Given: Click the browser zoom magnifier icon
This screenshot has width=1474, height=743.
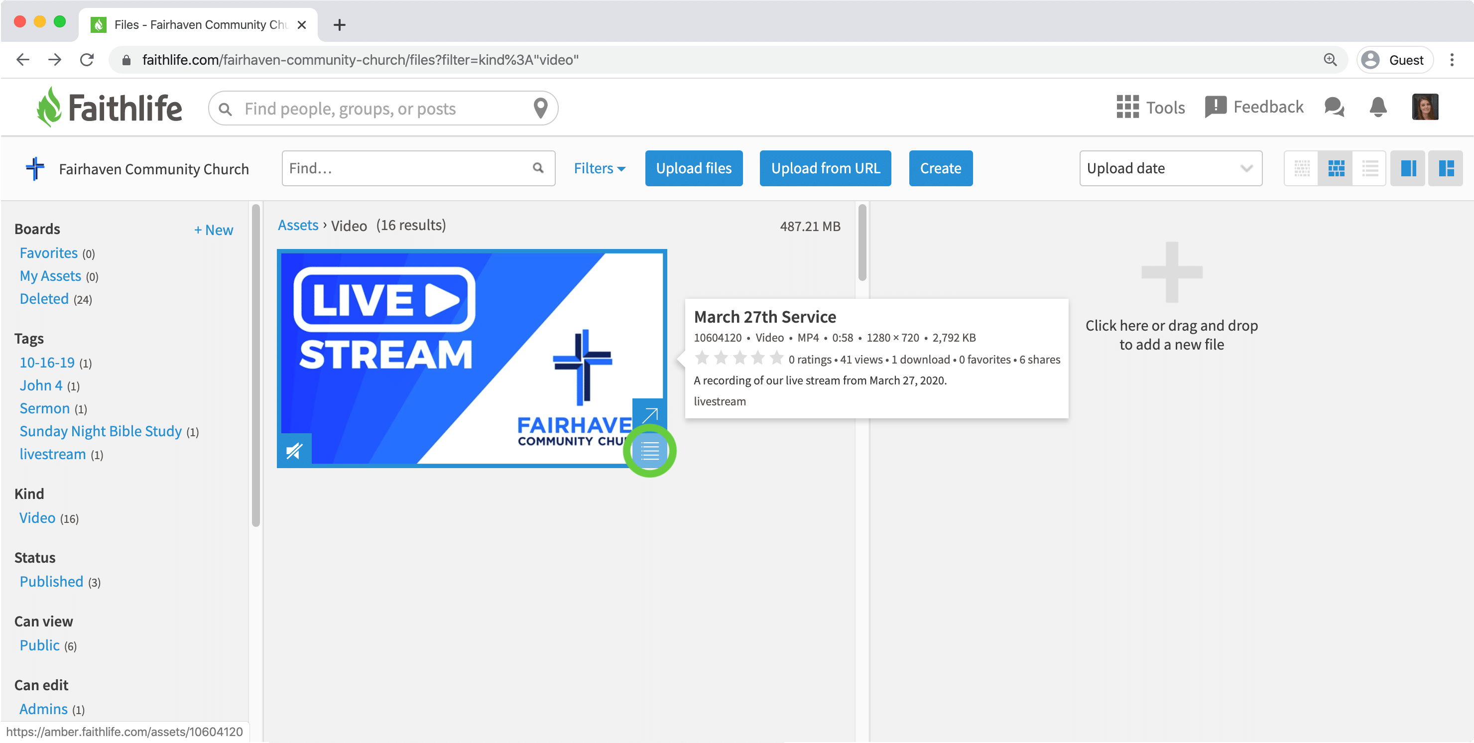Looking at the screenshot, I should pyautogui.click(x=1331, y=60).
